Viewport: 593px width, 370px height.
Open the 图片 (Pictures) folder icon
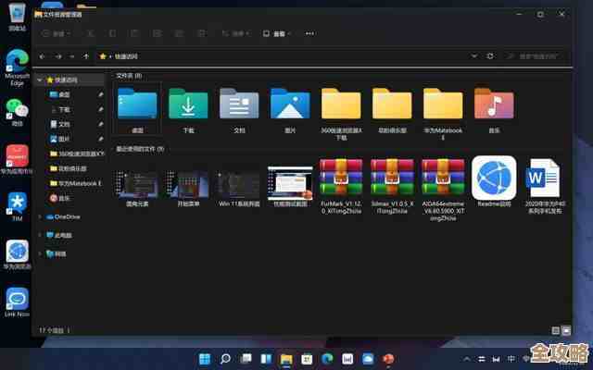click(290, 105)
